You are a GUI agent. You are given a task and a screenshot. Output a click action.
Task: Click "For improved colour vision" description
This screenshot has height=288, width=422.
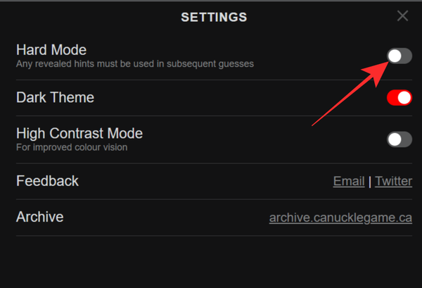[x=73, y=148]
